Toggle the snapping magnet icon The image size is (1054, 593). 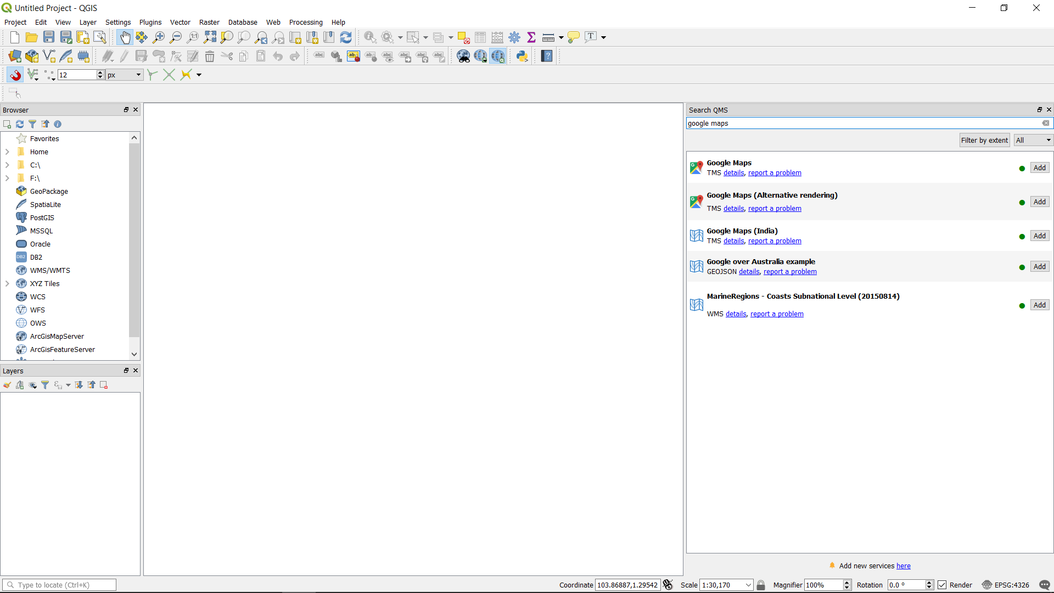(x=15, y=75)
